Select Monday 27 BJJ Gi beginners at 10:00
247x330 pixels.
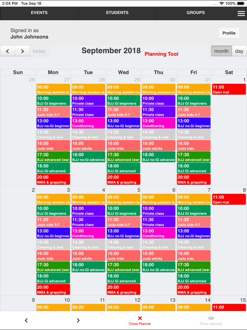tap(53, 101)
